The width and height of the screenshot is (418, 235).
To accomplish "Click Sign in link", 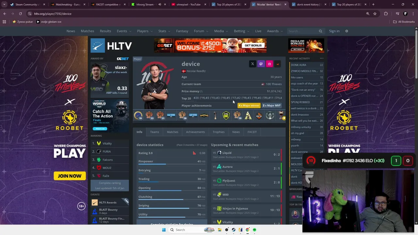I will tap(334, 31).
